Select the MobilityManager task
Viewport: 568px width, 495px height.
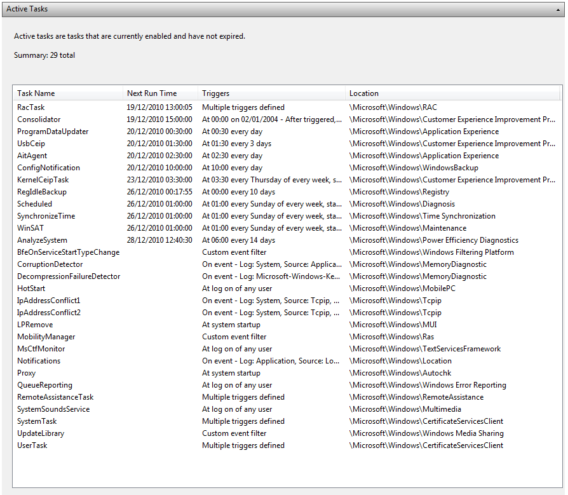click(x=287, y=337)
